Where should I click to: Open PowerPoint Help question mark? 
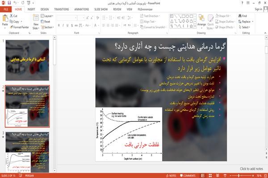(242, 3)
